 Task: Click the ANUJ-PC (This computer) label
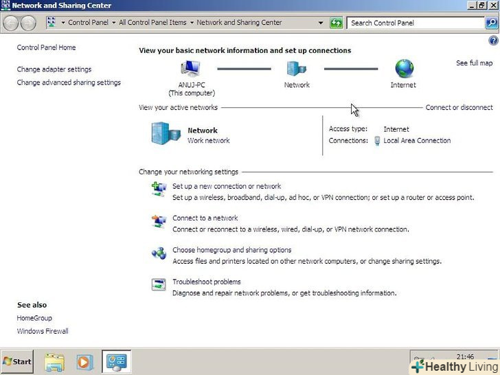click(x=192, y=89)
